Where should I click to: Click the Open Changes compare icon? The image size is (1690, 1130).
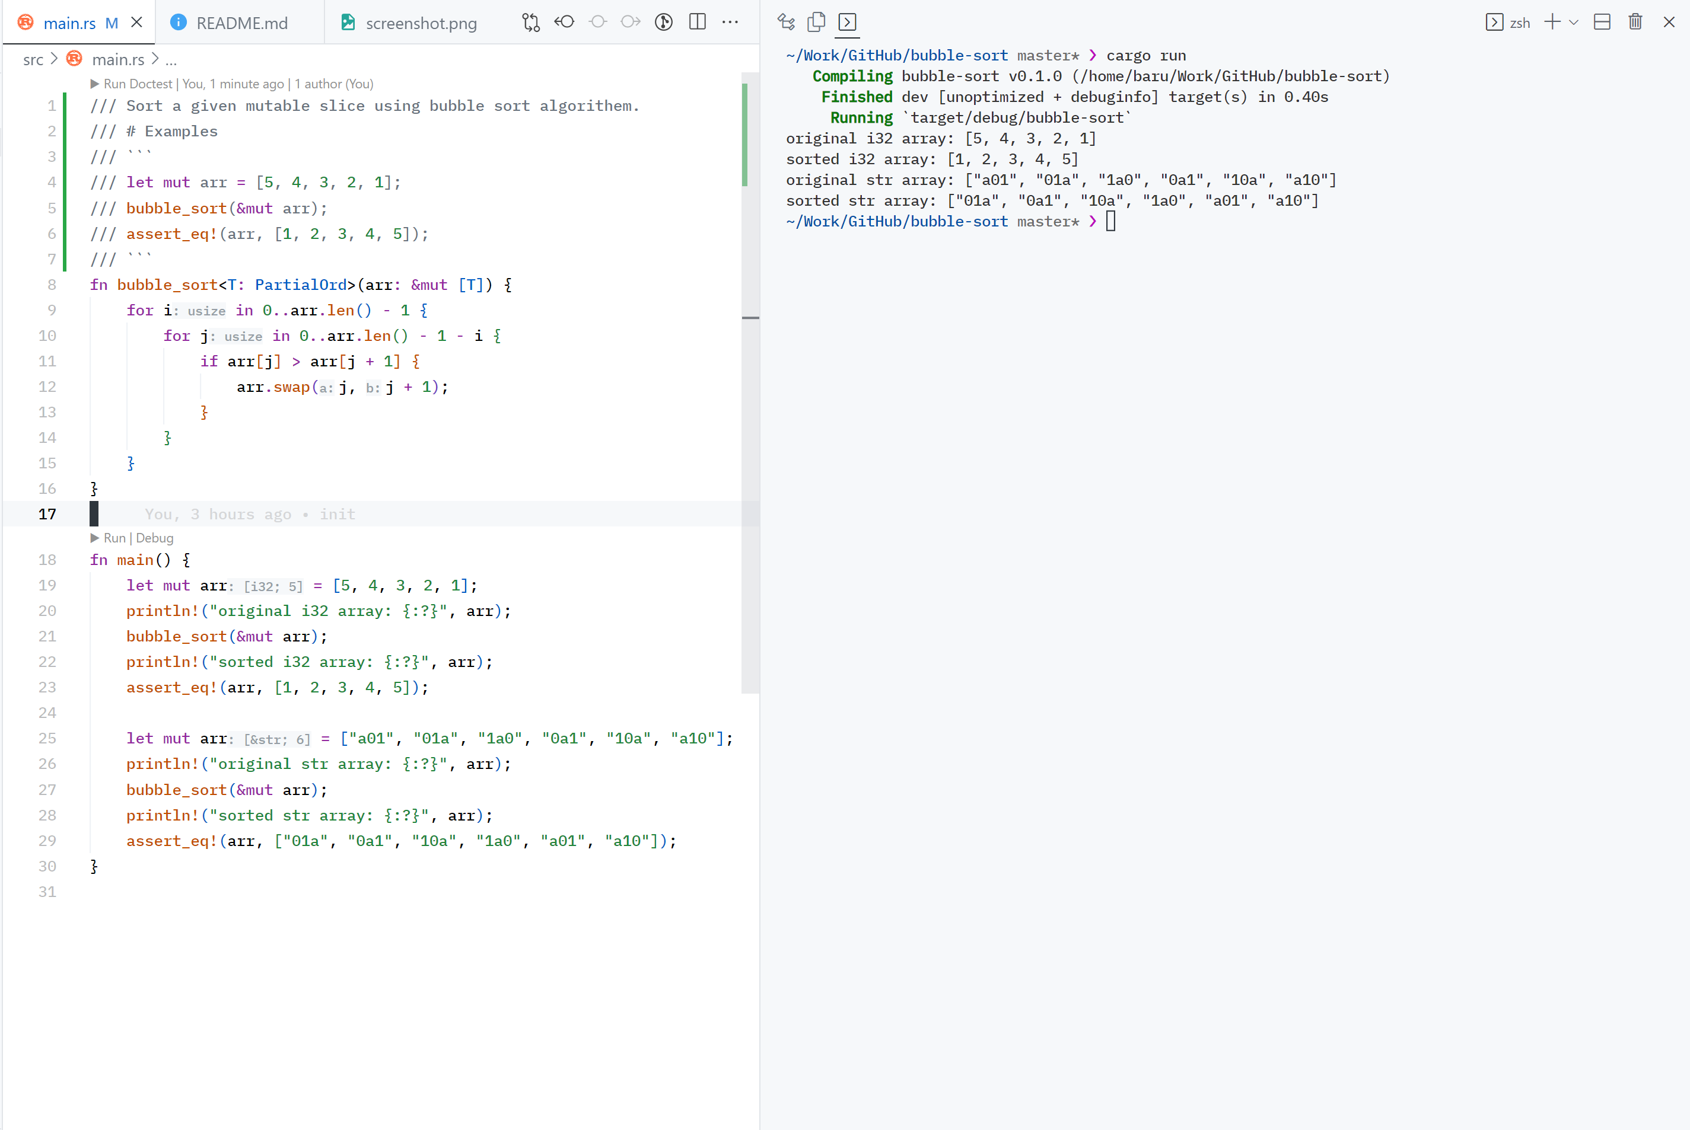click(531, 23)
